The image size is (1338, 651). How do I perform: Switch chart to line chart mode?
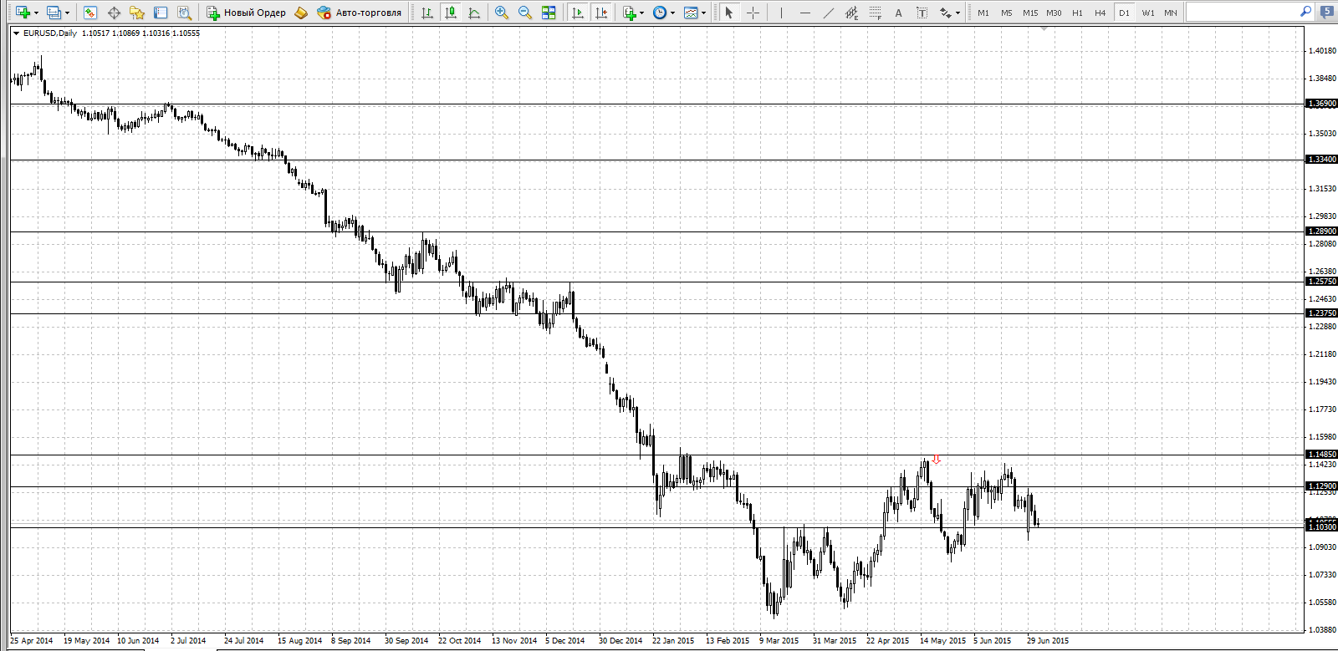[x=474, y=13]
